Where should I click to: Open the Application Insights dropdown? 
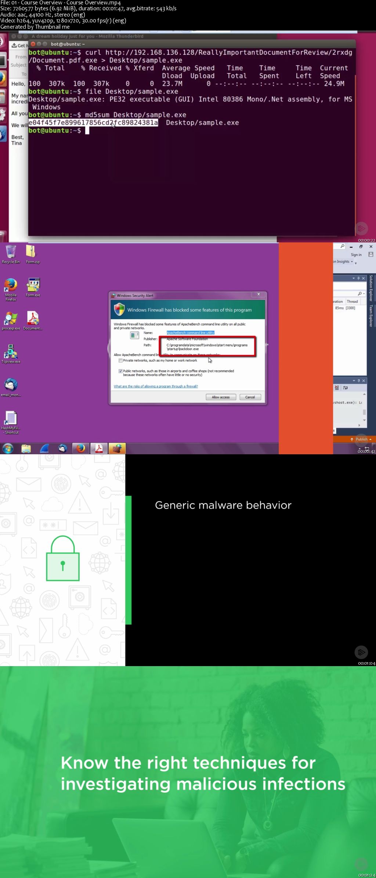click(352, 262)
